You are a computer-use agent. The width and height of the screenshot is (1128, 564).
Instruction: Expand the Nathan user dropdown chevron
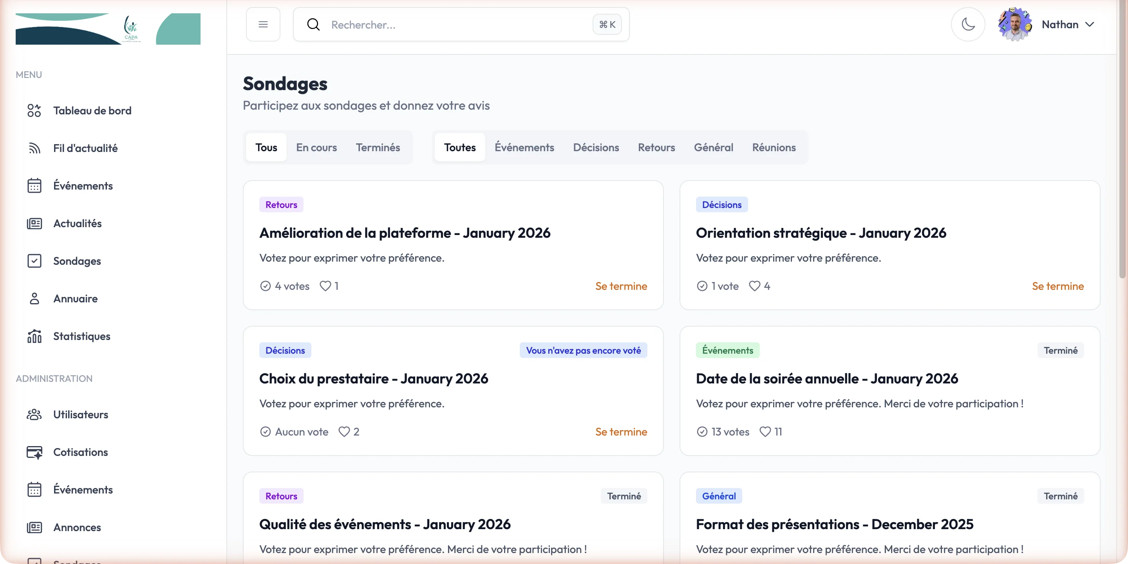tap(1090, 25)
